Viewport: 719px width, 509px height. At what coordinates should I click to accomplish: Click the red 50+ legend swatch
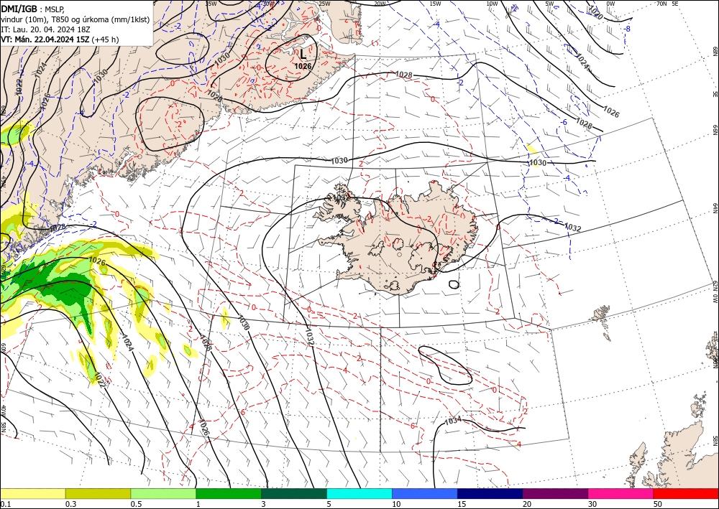[x=686, y=493]
